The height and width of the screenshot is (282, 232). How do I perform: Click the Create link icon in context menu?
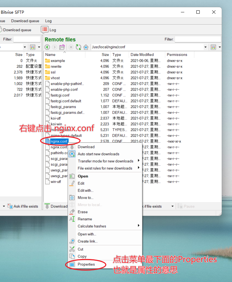tap(72, 241)
